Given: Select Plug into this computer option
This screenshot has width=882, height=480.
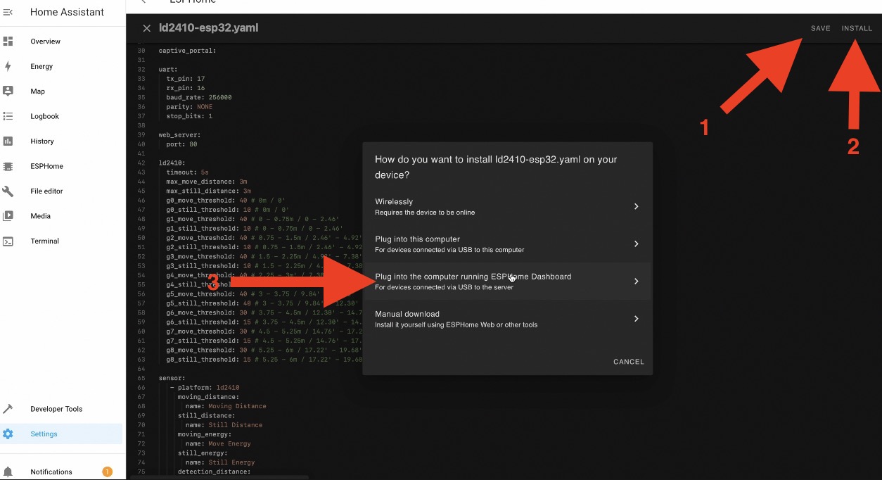Looking at the screenshot, I should [x=507, y=244].
